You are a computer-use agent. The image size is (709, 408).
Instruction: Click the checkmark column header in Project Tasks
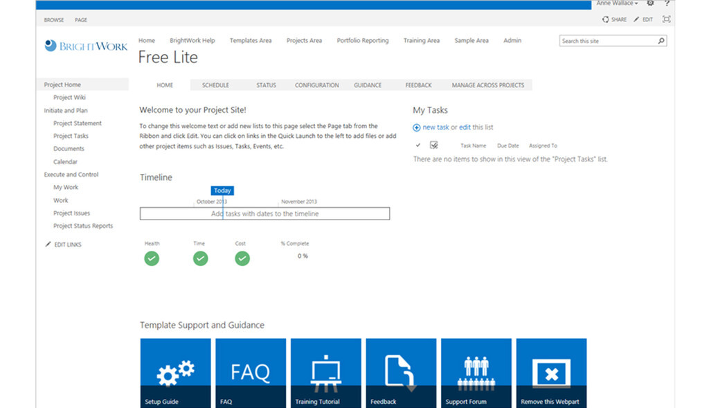coord(418,145)
